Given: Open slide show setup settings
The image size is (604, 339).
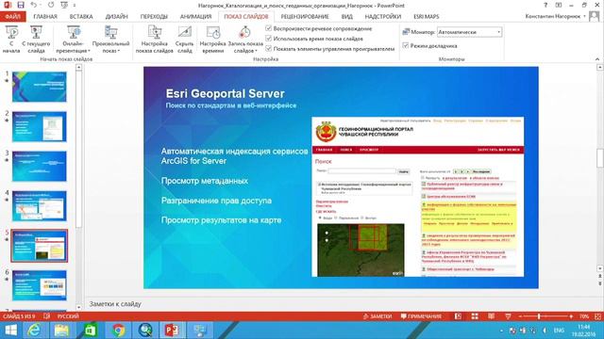Looking at the screenshot, I should pyautogui.click(x=155, y=40).
